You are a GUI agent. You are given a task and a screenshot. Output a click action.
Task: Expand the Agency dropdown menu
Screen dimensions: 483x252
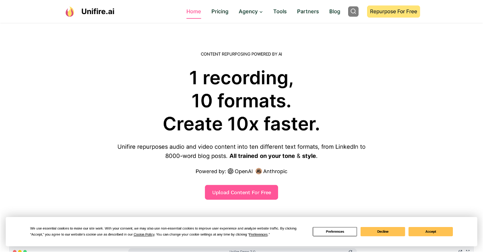(x=250, y=12)
